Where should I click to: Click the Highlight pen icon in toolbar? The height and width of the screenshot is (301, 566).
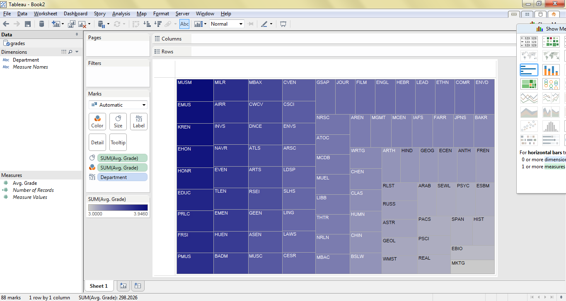(x=264, y=24)
